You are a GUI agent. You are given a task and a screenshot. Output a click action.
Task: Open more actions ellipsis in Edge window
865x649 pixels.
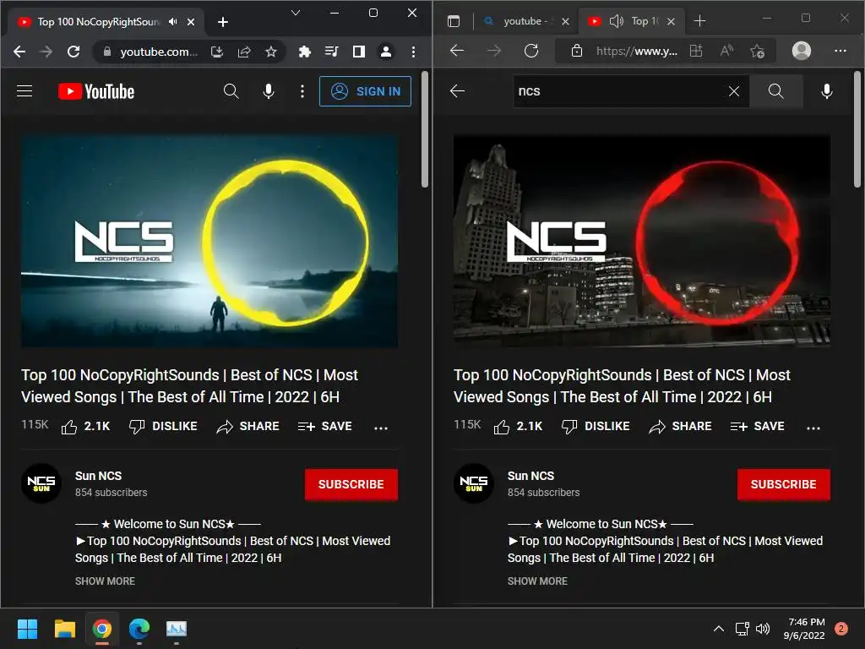tap(813, 428)
